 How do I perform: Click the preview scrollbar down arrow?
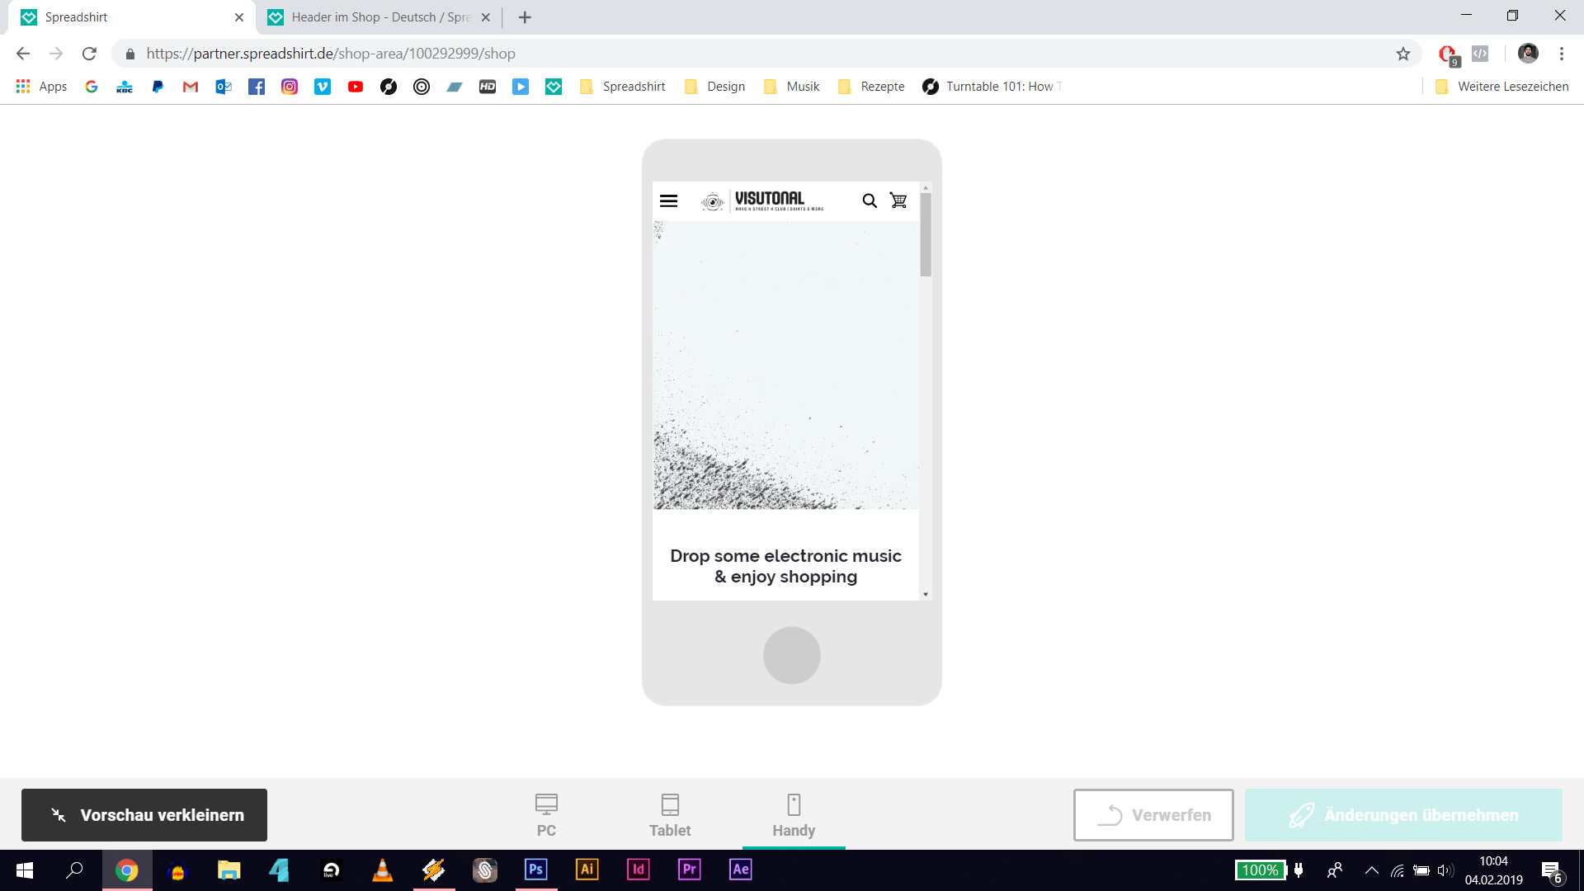point(926,594)
